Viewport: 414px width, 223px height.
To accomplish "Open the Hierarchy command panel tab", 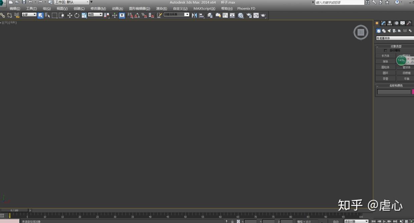I will point(390,23).
